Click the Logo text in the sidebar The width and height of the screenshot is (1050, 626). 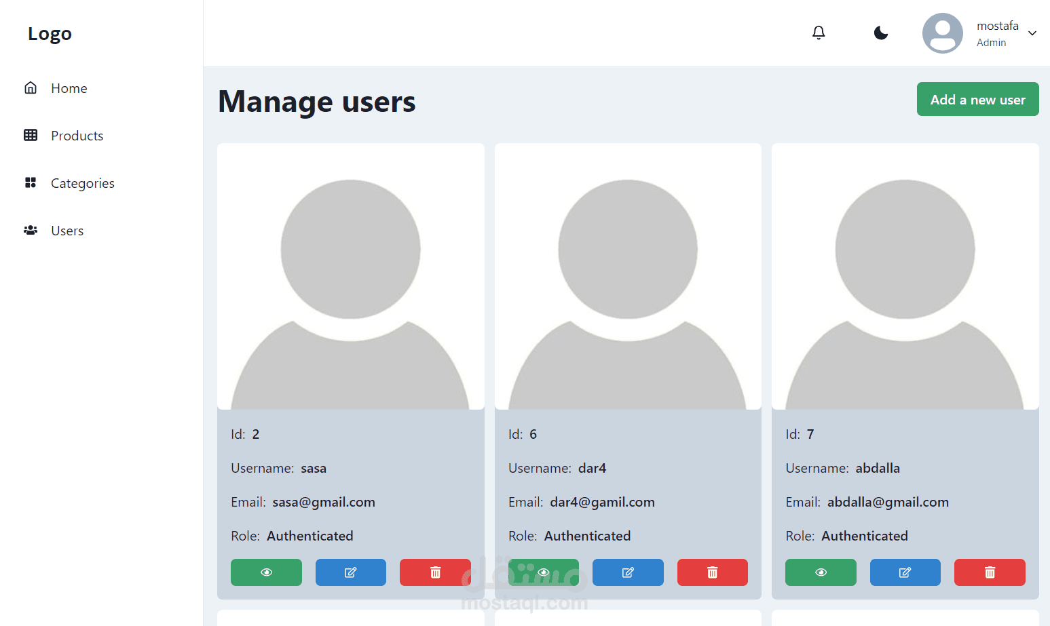[x=50, y=33]
